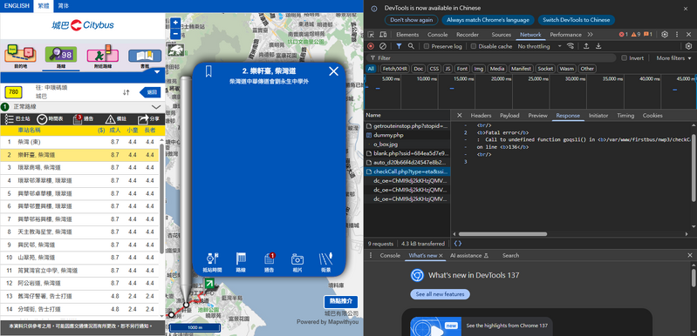Image resolution: width=697 pixels, height=336 pixels.
Task: Toggle the network filter funnel icon
Action: pos(400,46)
